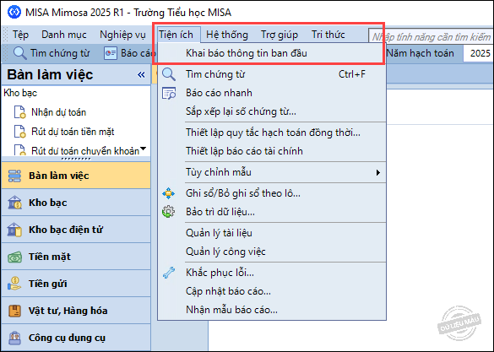Collapse the Bàn làm việc panel with chevrons

(x=141, y=74)
